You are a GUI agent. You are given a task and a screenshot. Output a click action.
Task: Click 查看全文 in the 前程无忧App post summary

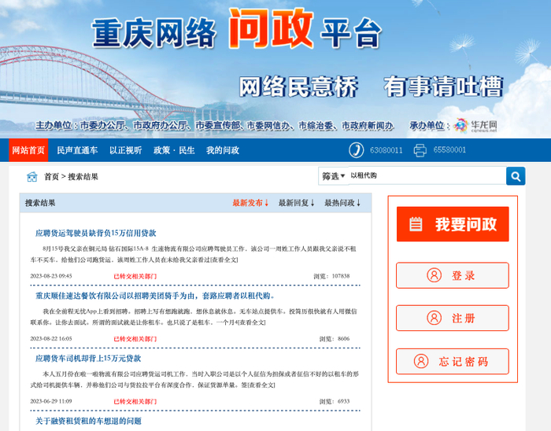tap(253, 322)
